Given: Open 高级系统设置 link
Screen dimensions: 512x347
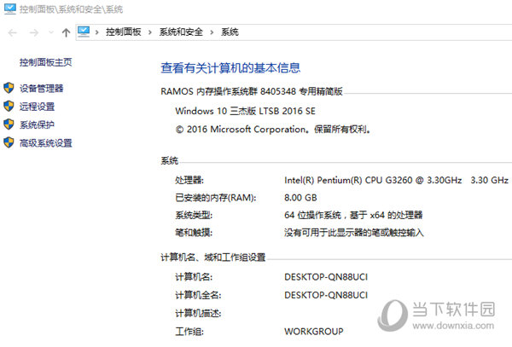Looking at the screenshot, I should pyautogui.click(x=46, y=143).
